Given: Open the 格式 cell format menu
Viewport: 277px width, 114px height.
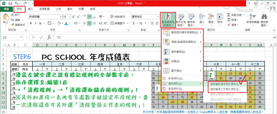Looking at the screenshot, I should pyautogui.click(x=220, y=19).
